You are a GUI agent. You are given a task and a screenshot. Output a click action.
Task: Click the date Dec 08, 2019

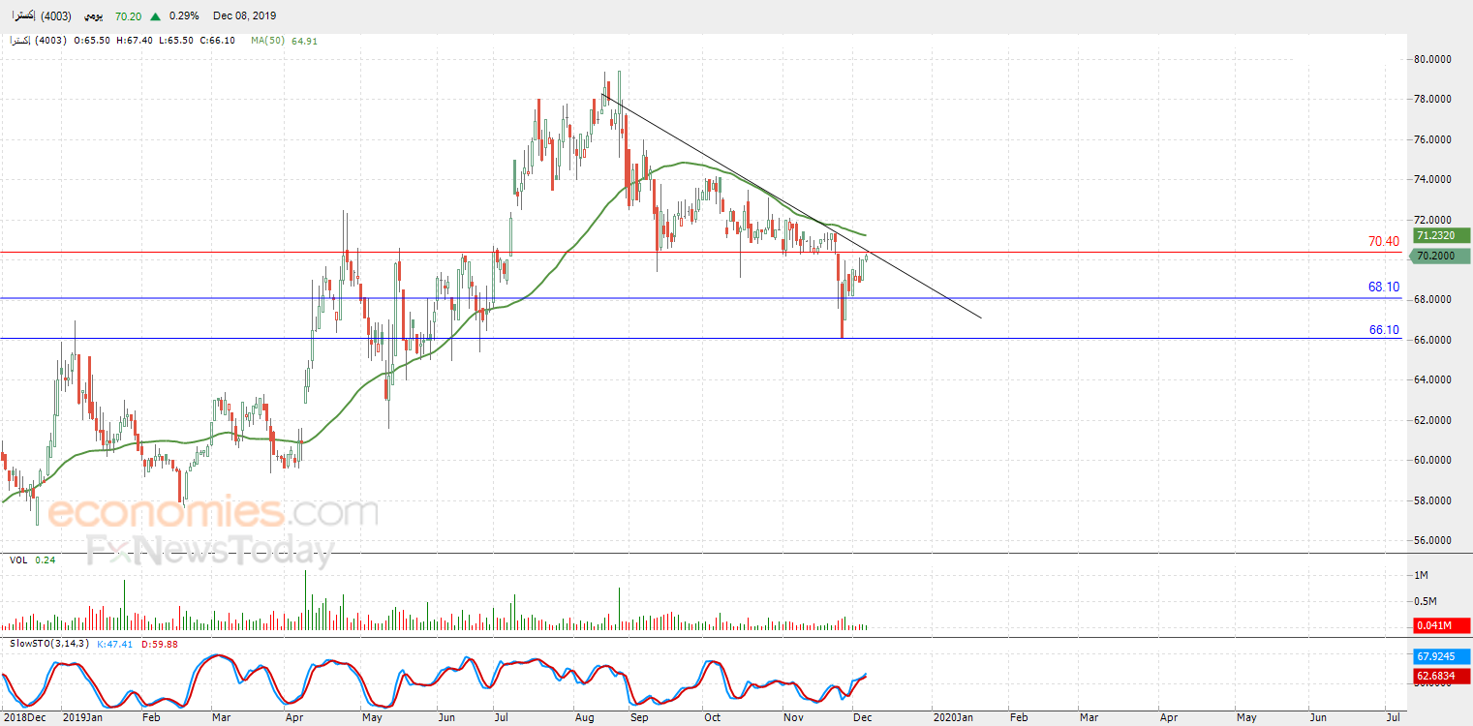pyautogui.click(x=245, y=16)
